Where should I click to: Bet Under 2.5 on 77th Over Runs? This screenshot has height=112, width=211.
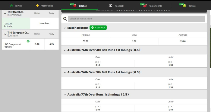(171, 108)
